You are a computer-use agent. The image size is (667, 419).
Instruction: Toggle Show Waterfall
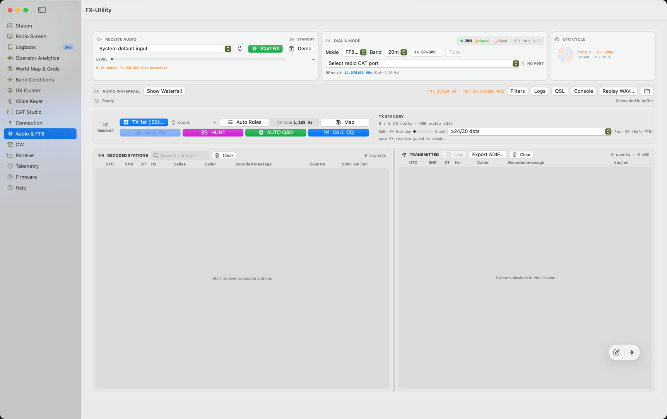click(x=164, y=91)
